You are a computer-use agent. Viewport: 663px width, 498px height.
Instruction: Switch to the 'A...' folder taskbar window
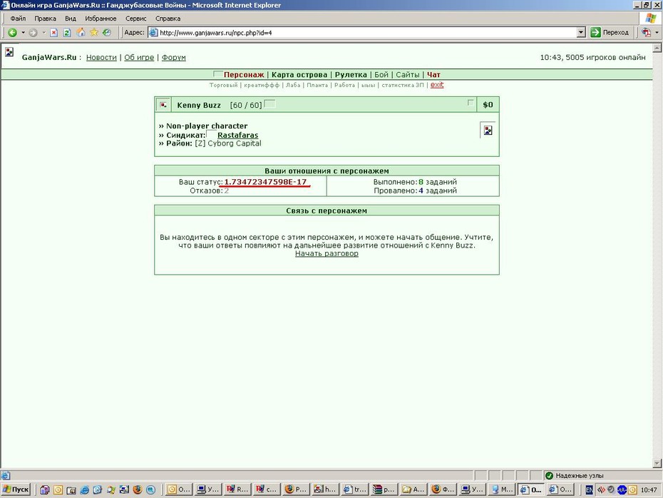[413, 489]
